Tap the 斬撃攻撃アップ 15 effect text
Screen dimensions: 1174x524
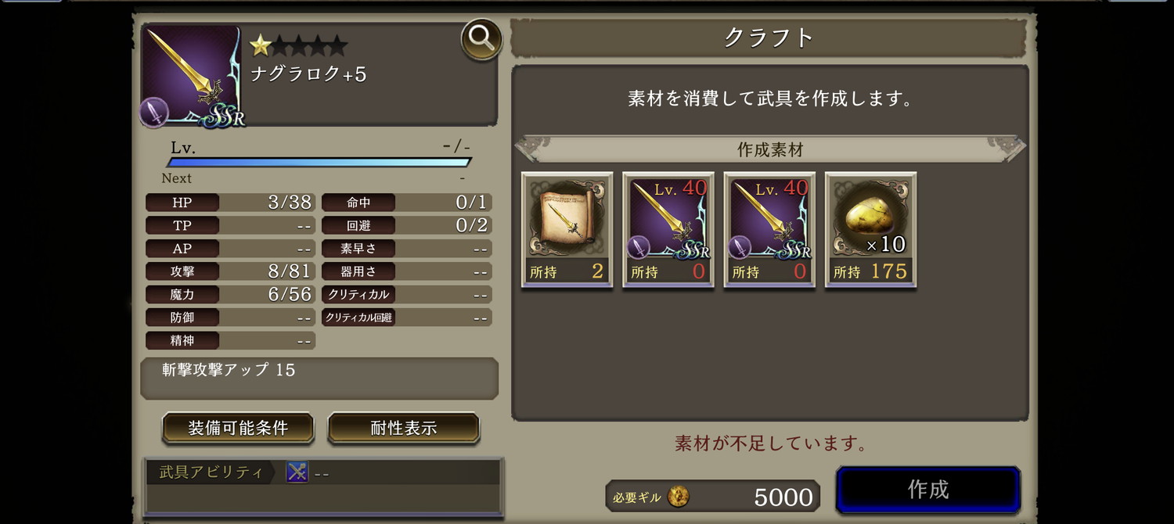point(229,370)
